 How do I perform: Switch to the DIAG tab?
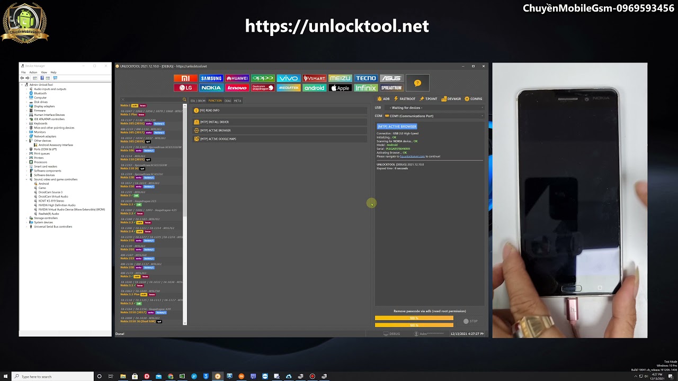pyautogui.click(x=228, y=101)
